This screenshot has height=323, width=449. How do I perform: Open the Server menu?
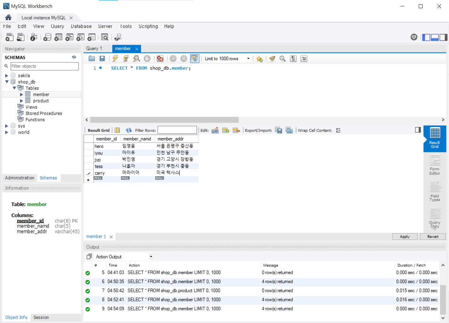click(105, 26)
